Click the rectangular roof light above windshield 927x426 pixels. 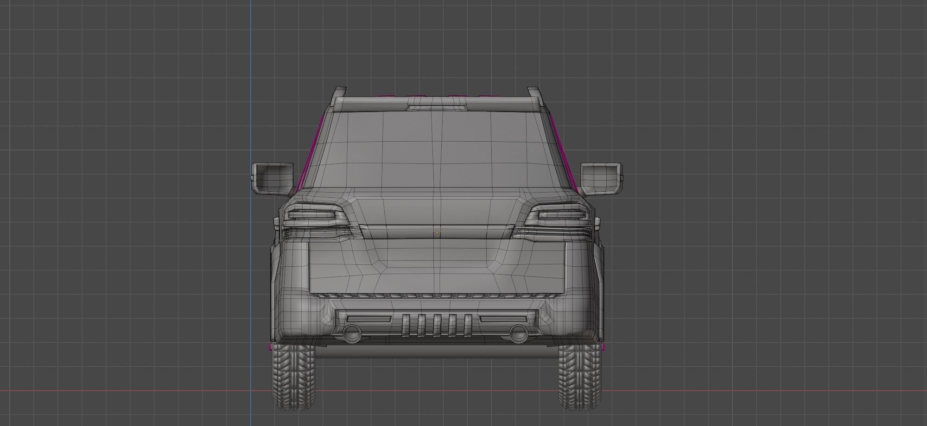[437, 107]
